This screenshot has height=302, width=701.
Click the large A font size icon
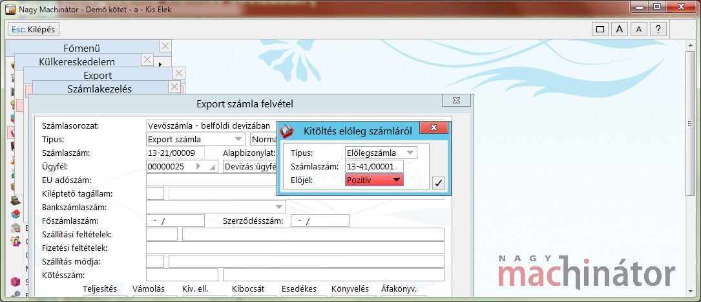tap(620, 30)
